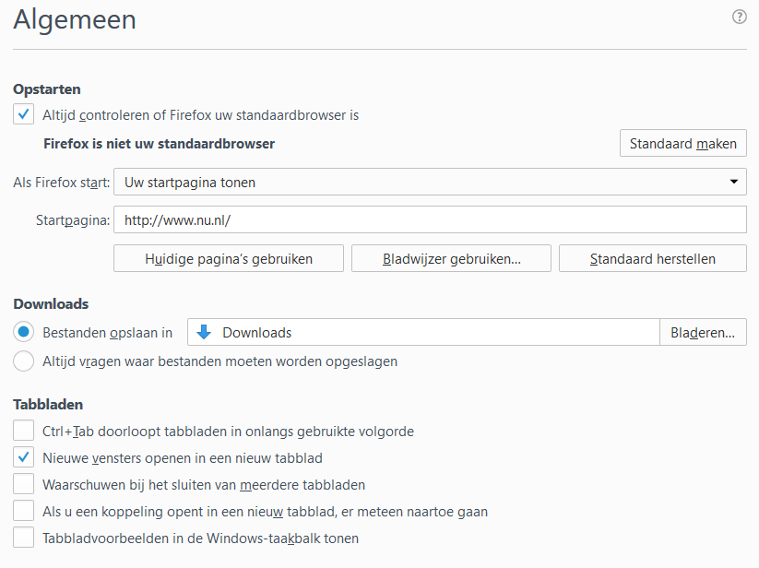Click Bladwijzer gebruiken button
Screen dimensions: 759x568
(451, 258)
